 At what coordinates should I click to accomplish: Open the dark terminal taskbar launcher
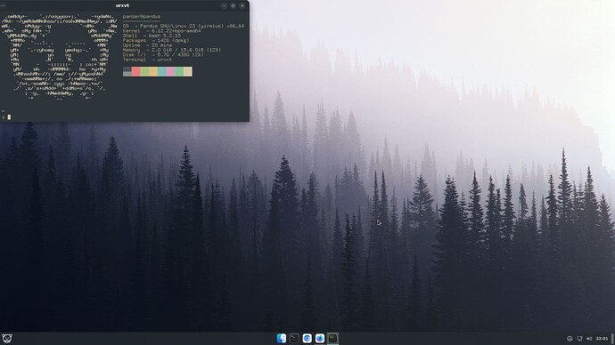pos(294,339)
